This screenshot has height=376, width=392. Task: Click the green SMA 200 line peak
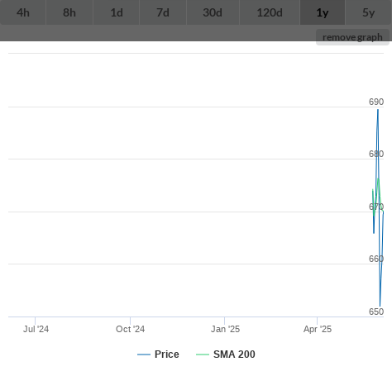(378, 179)
